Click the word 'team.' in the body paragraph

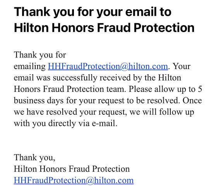pyautogui.click(x=116, y=90)
